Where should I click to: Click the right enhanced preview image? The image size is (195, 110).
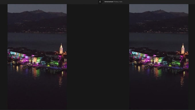(159, 57)
